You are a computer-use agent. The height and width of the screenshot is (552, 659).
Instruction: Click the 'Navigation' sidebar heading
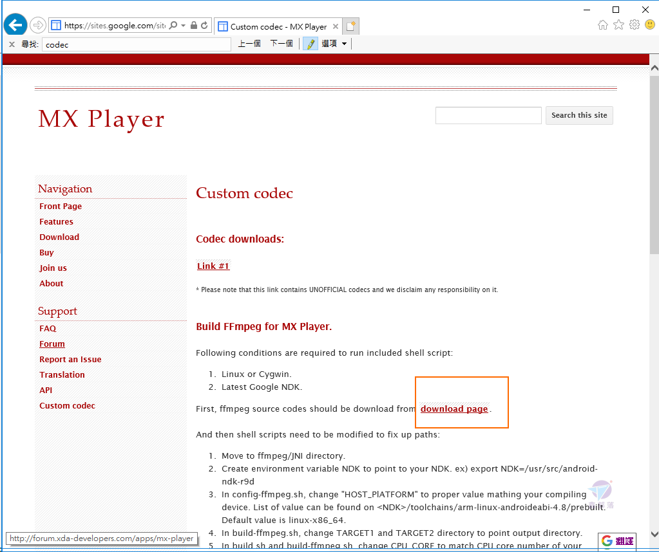65,189
